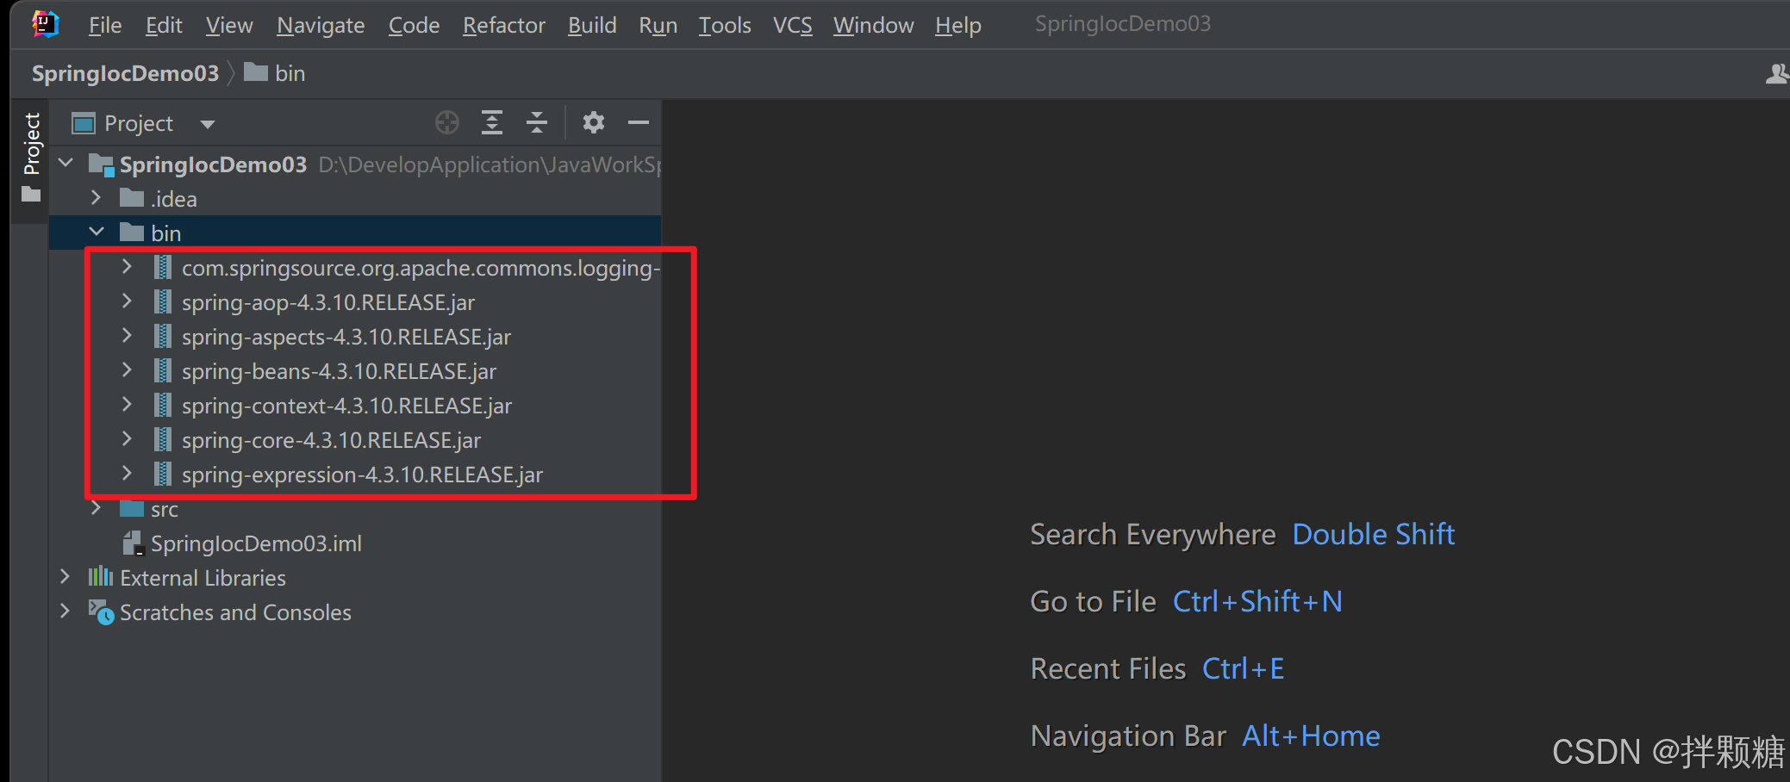This screenshot has height=782, width=1790.
Task: Open the Navigate menu
Action: (x=321, y=25)
